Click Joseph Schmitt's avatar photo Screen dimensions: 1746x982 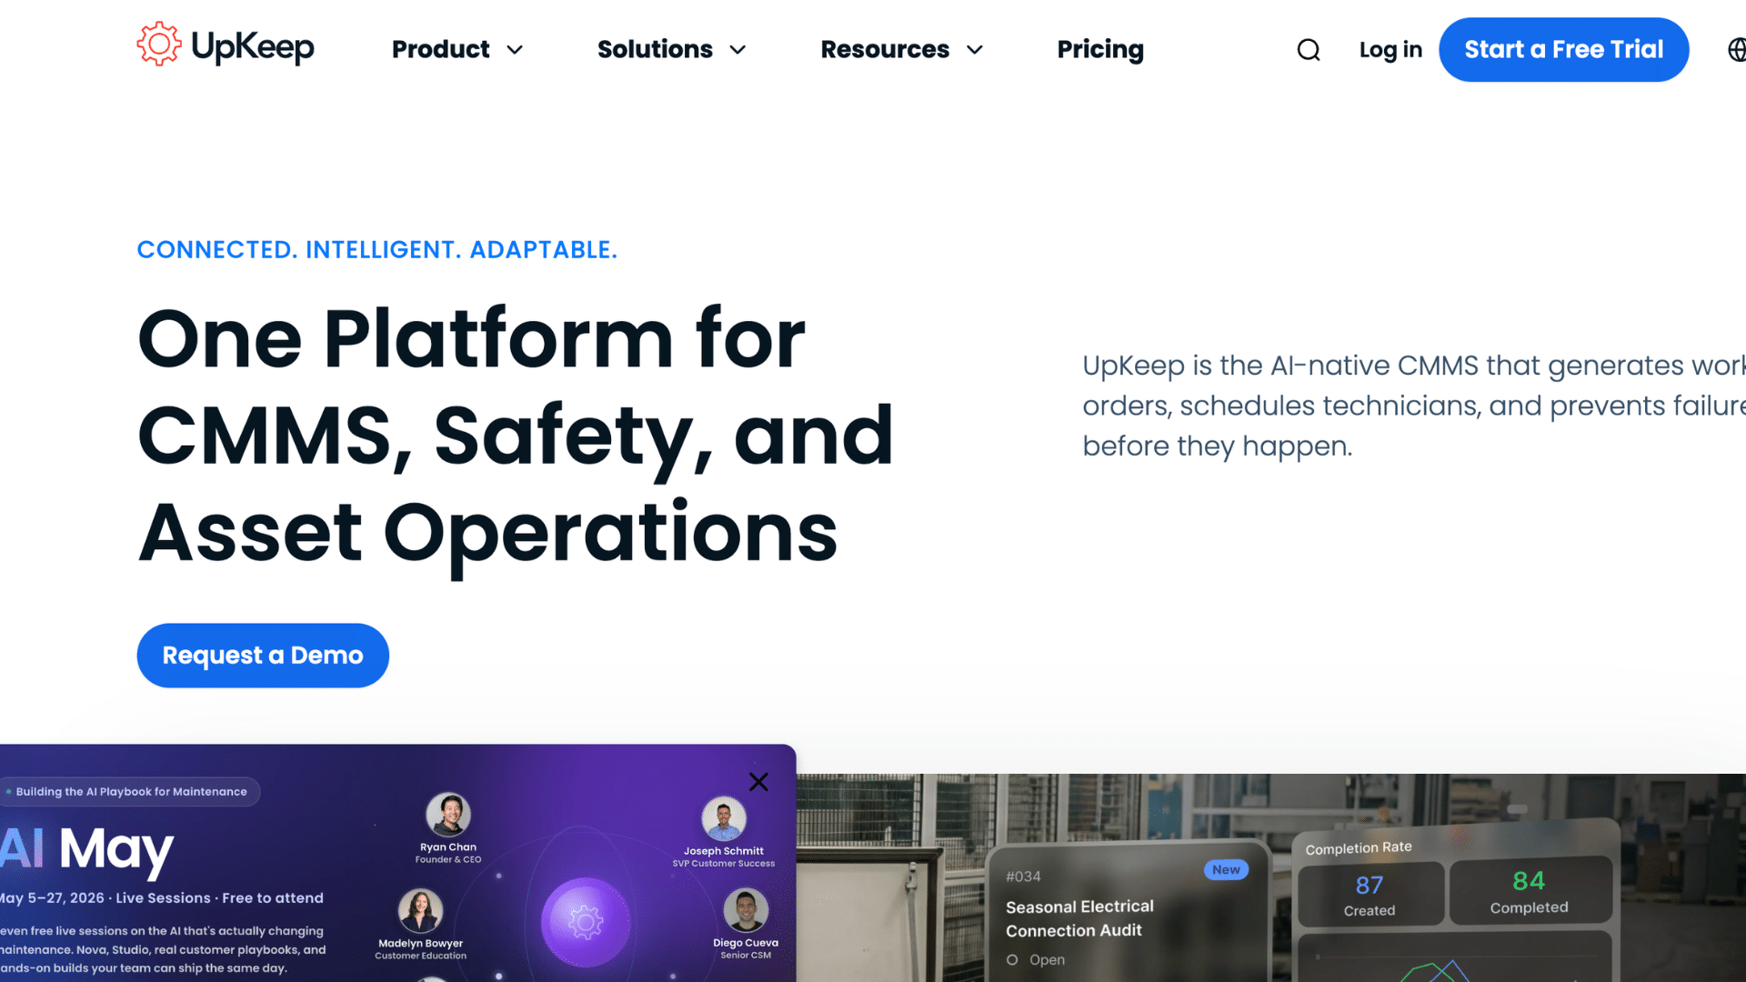pos(724,818)
